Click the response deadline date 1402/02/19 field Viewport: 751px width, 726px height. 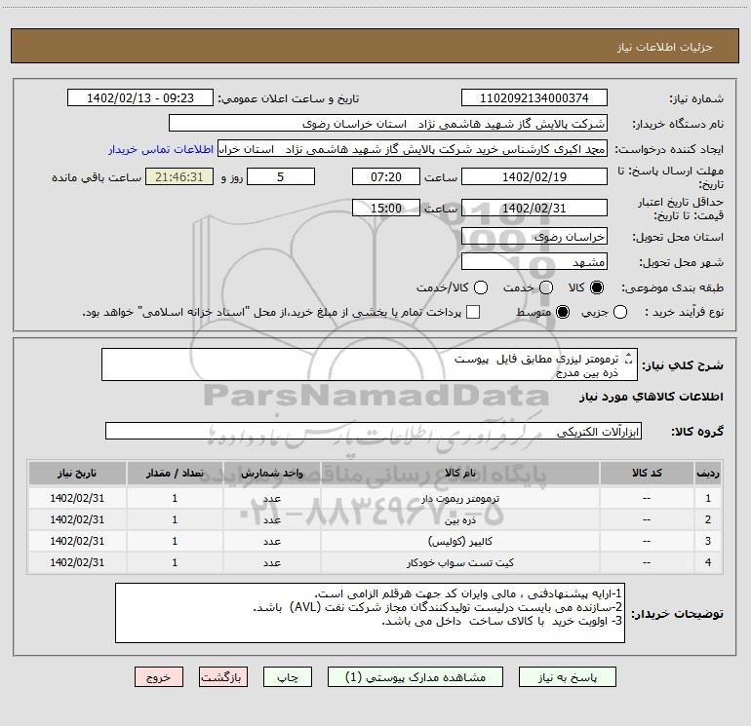coord(534,176)
